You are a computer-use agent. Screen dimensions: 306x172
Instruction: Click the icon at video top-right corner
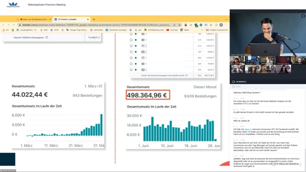coord(303,16)
